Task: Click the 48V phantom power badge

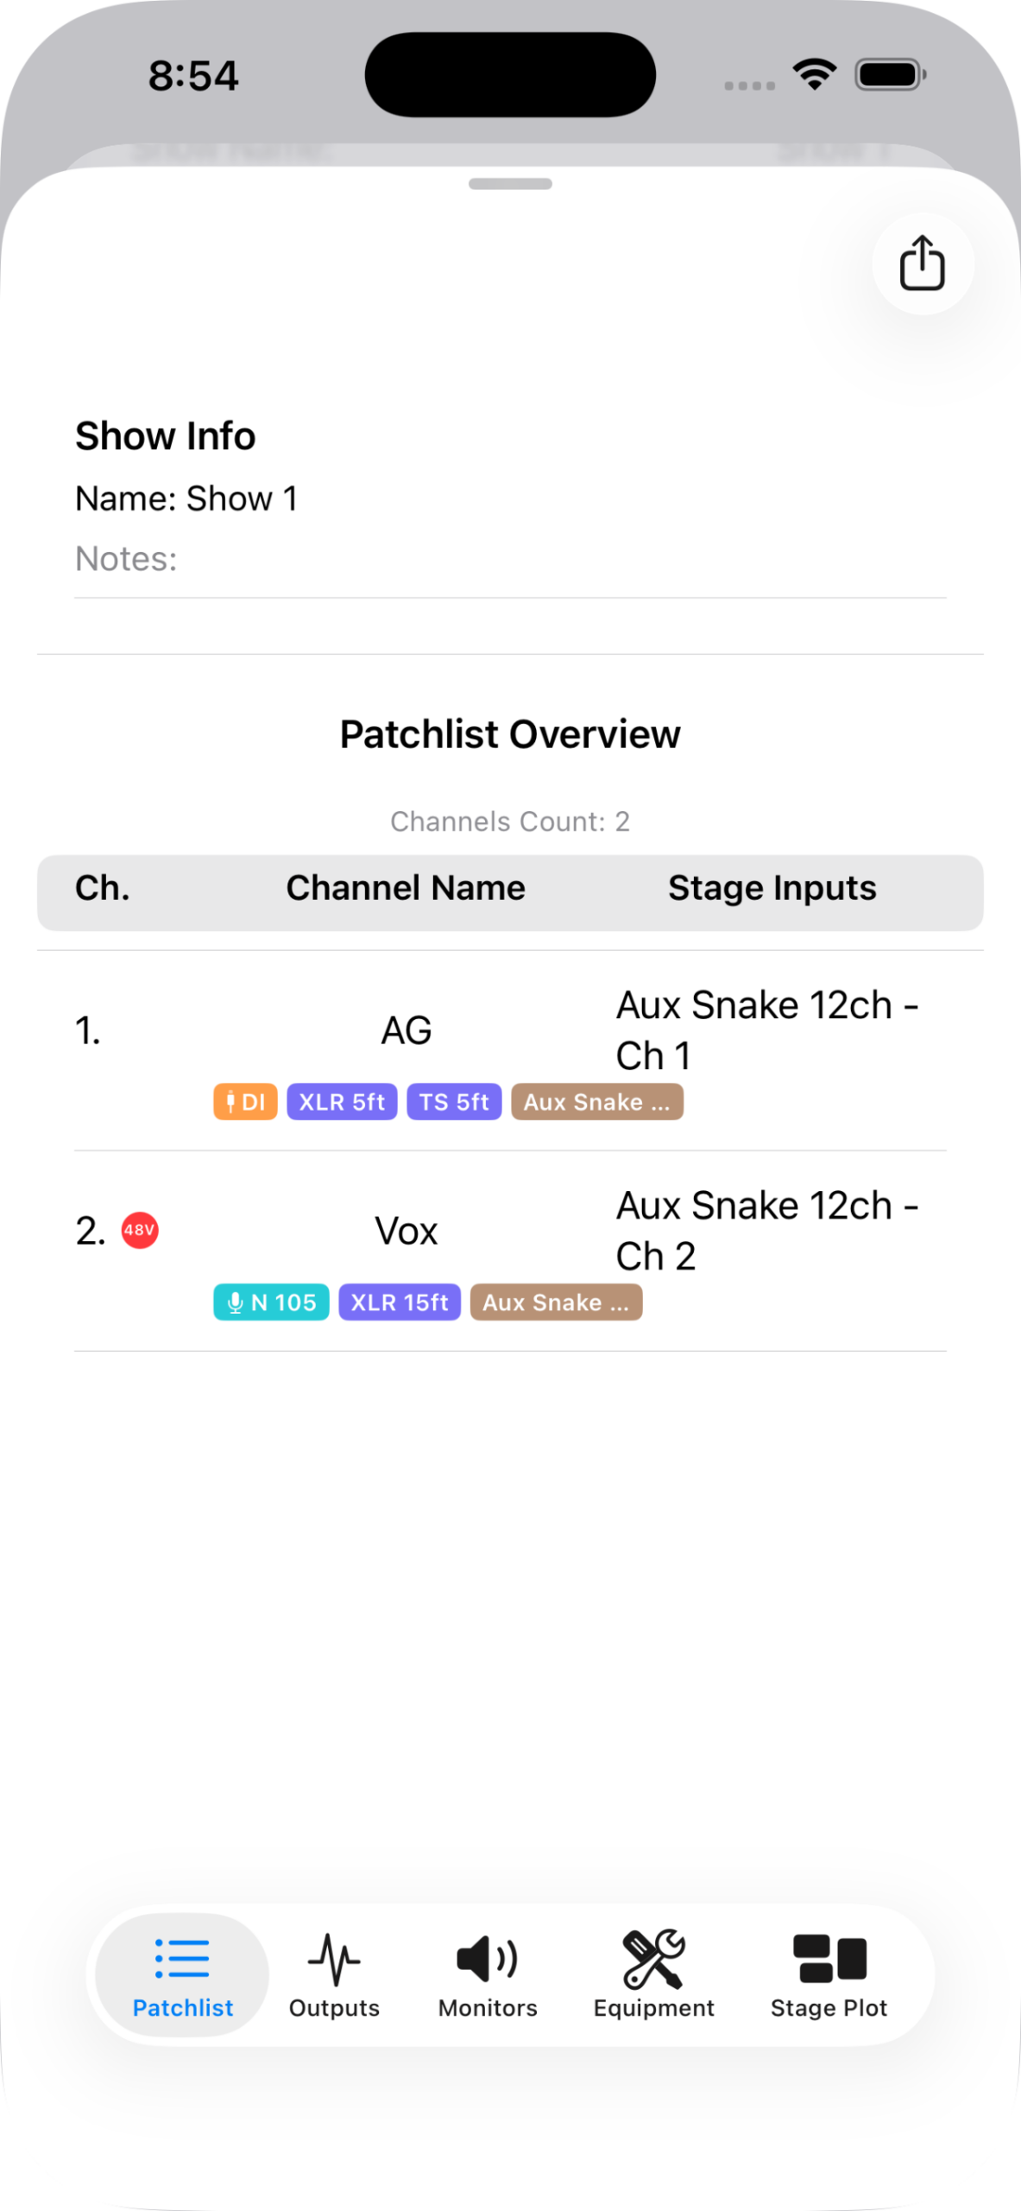Action: [x=139, y=1230]
